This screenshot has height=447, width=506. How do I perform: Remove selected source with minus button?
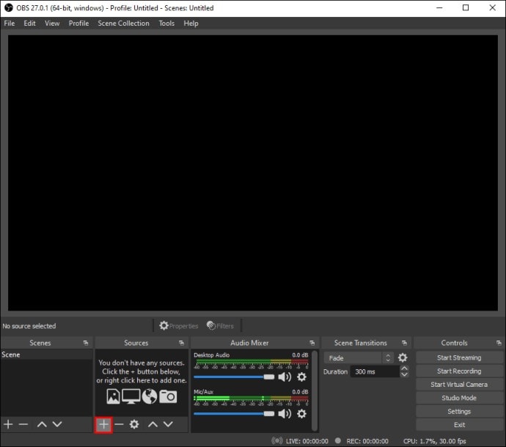click(119, 424)
